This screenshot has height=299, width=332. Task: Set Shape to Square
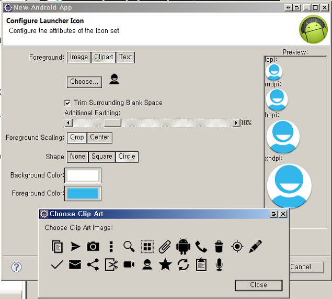click(x=102, y=157)
